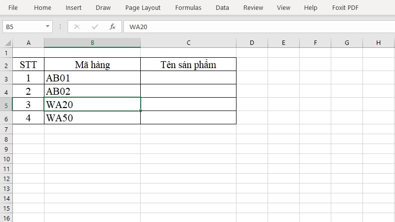Image resolution: width=395 pixels, height=222 pixels.
Task: Click the formula bar showing WA20
Action: [259, 27]
